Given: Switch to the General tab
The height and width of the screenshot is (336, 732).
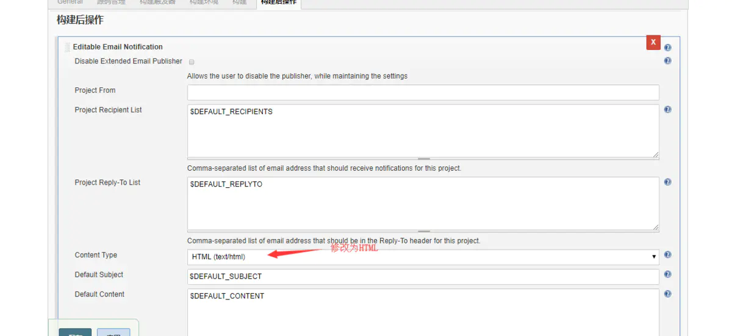Looking at the screenshot, I should point(70,2).
